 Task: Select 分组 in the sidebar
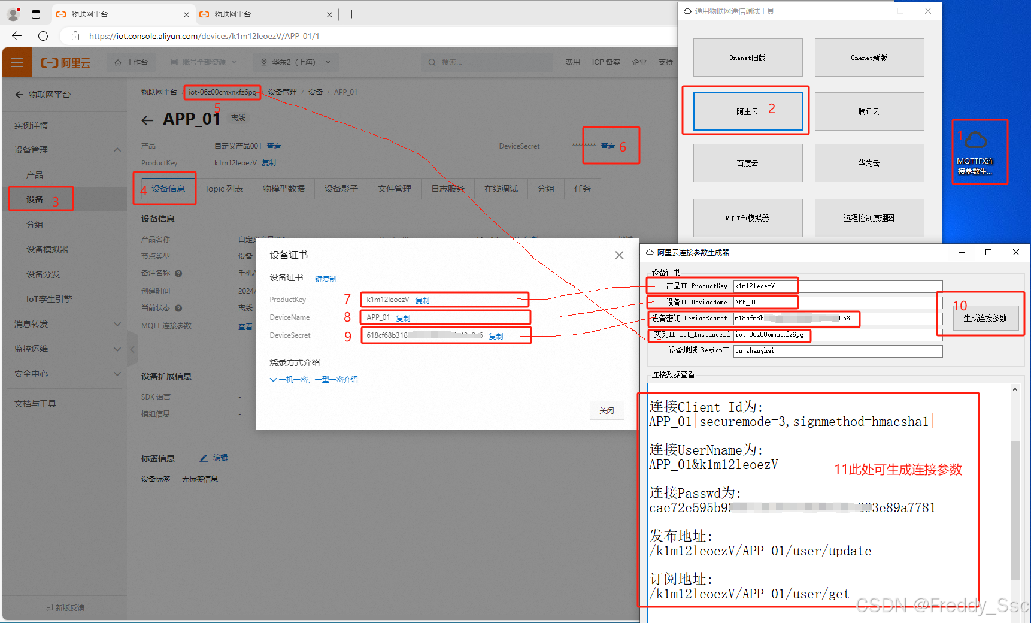point(35,225)
